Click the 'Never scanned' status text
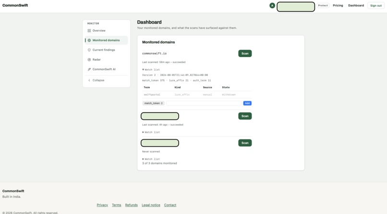This screenshot has width=387, height=214. [151, 152]
